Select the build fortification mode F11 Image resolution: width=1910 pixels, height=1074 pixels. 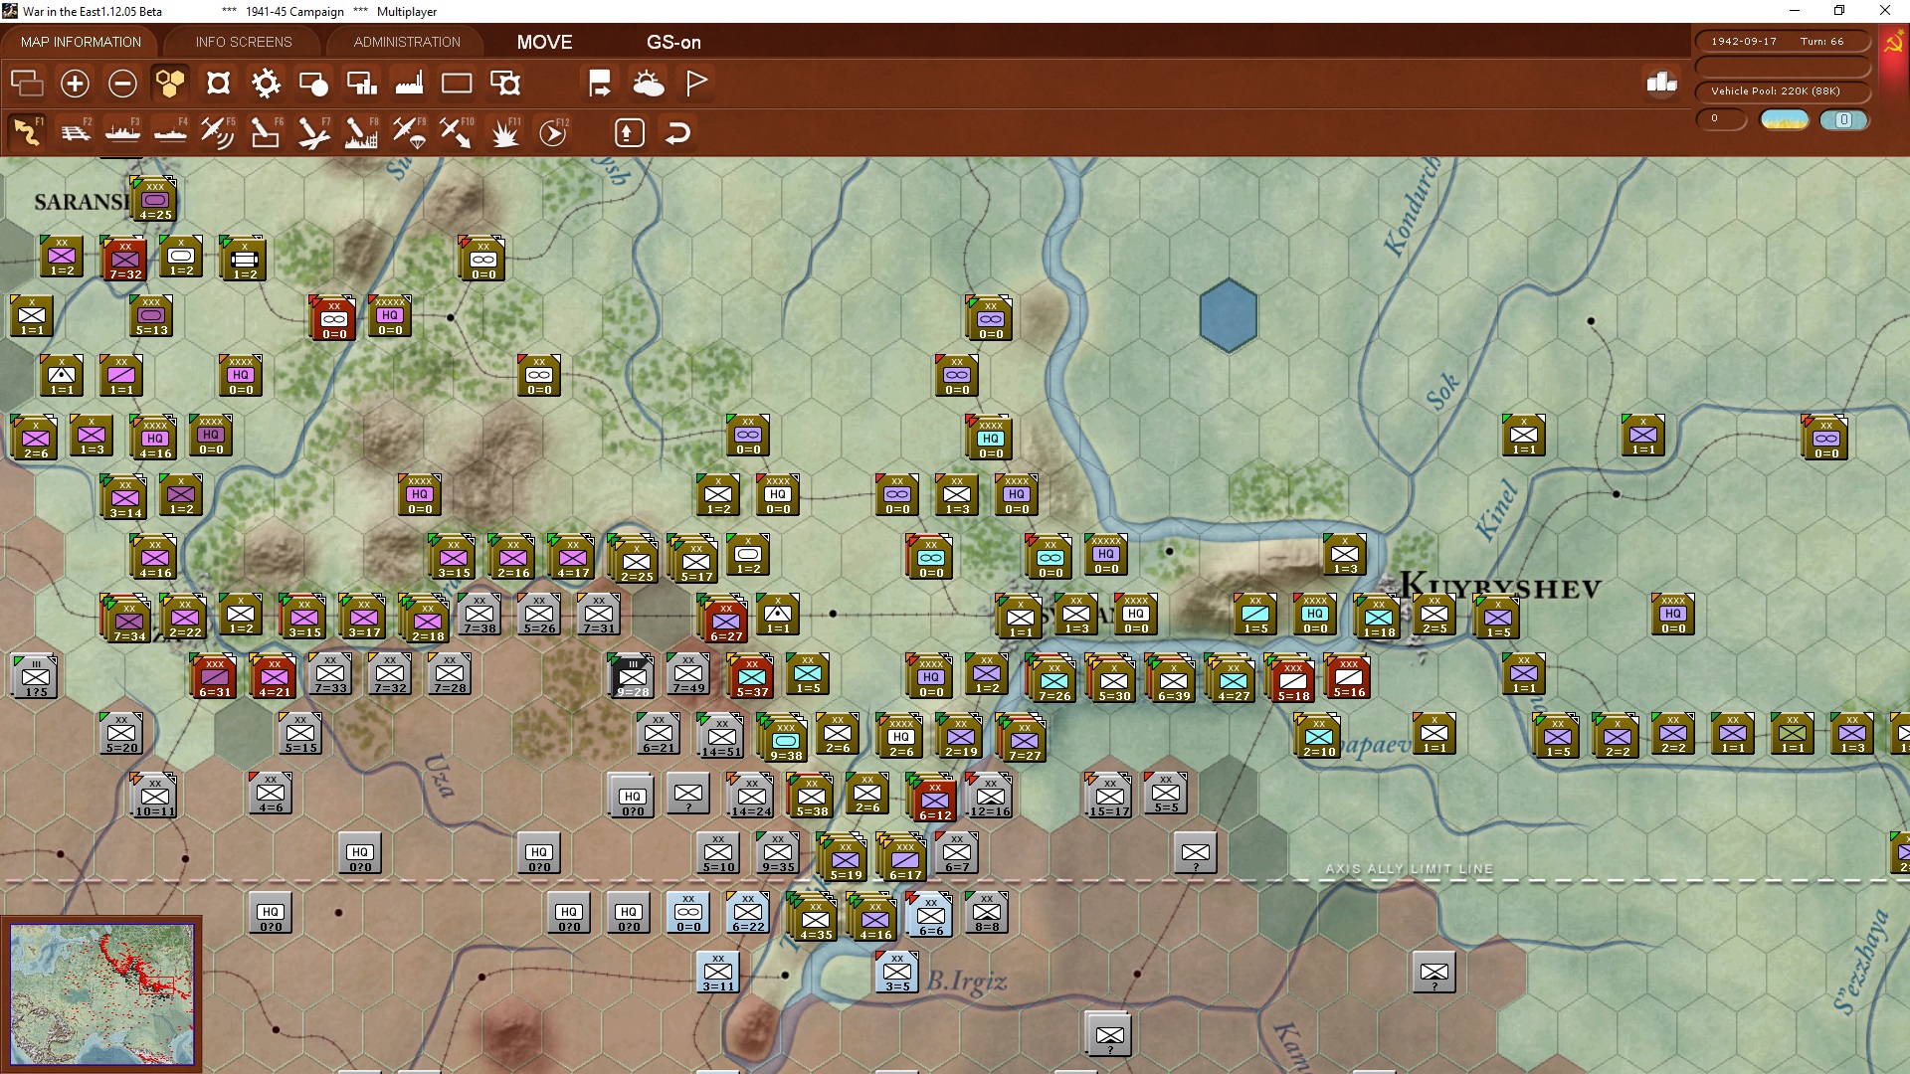point(505,132)
